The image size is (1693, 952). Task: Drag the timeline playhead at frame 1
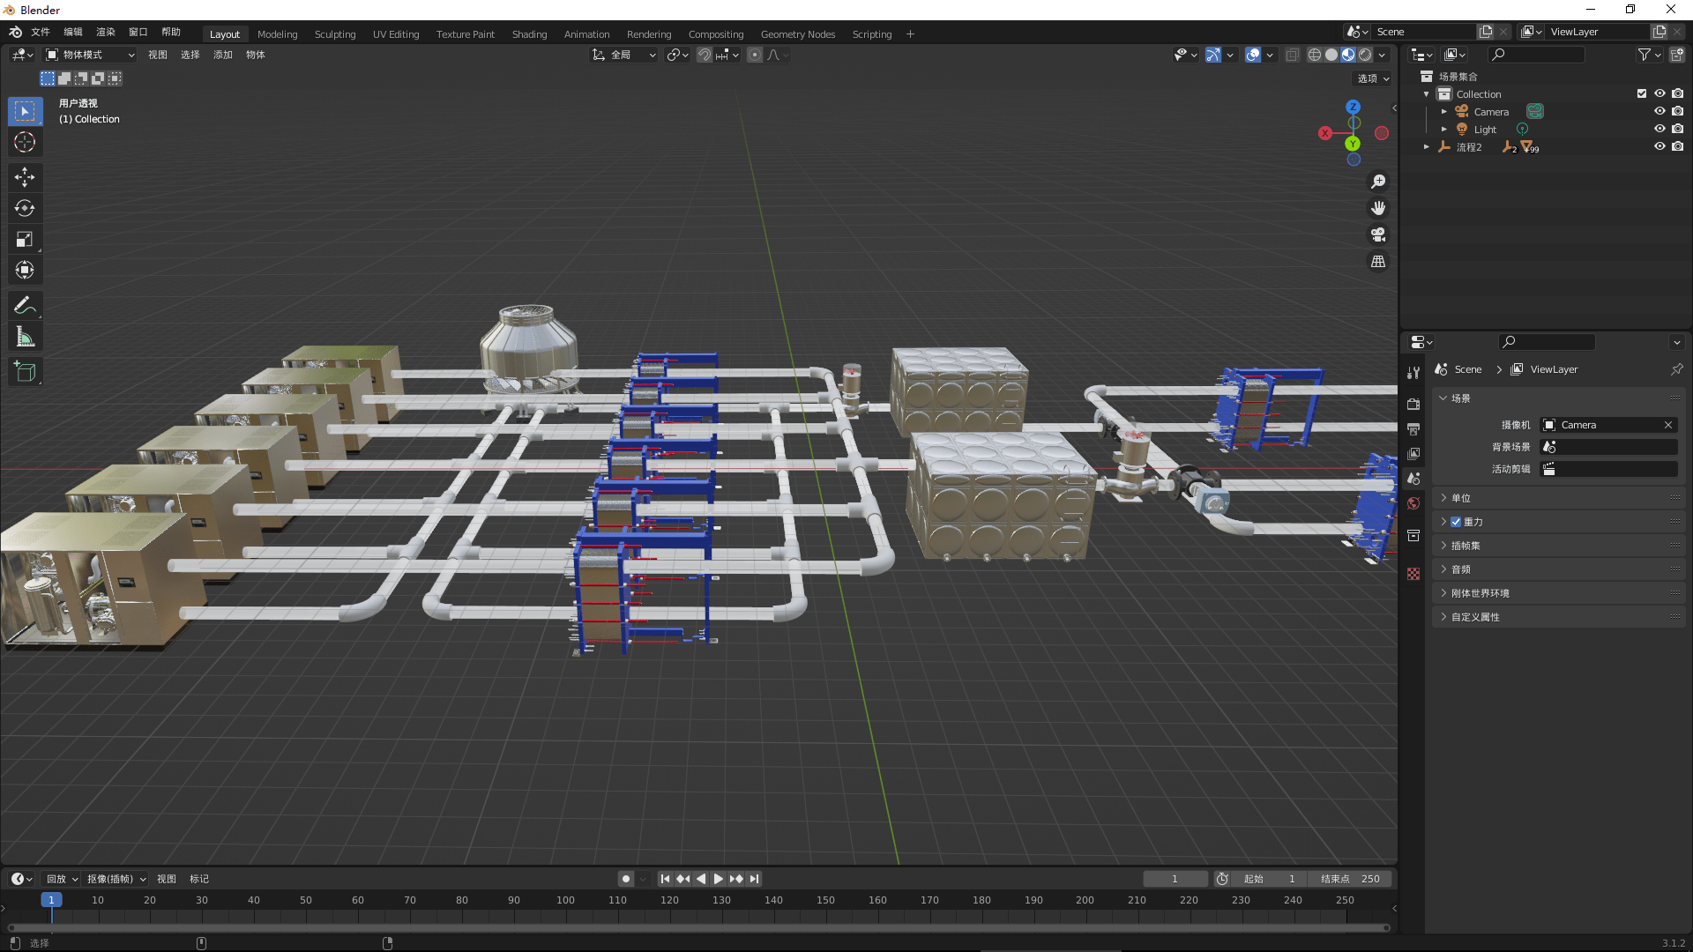50,900
